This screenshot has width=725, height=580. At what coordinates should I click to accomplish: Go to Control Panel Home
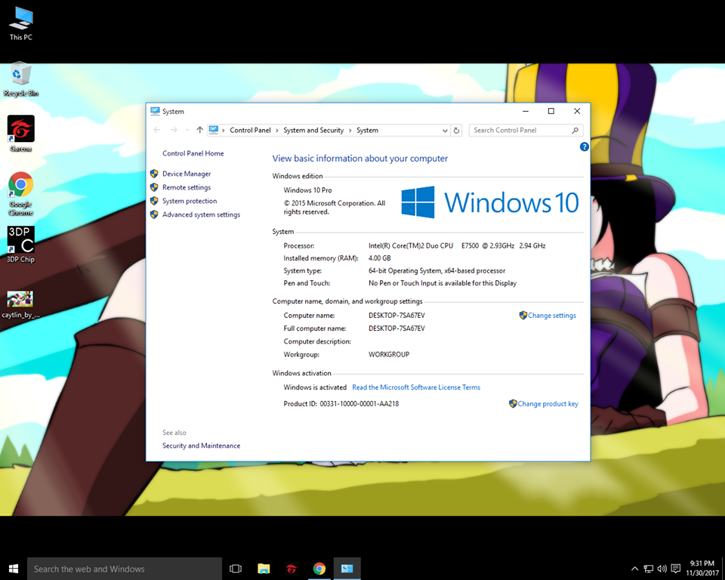click(193, 153)
